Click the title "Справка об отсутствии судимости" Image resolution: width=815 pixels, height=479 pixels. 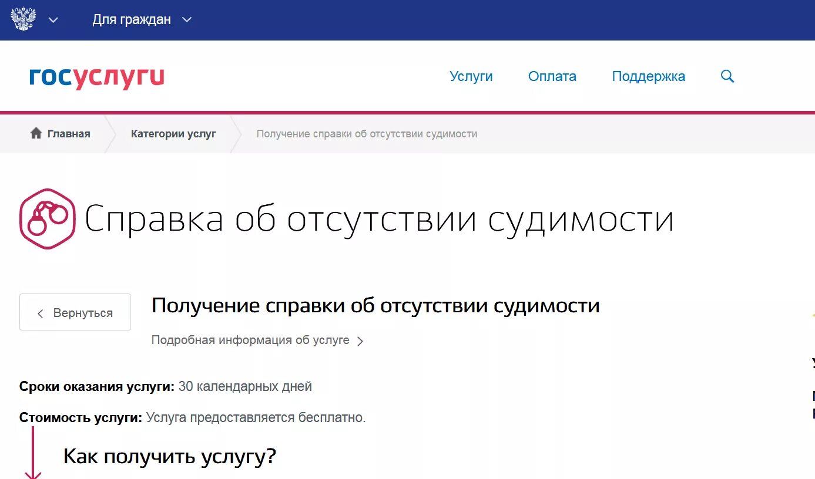click(x=379, y=219)
